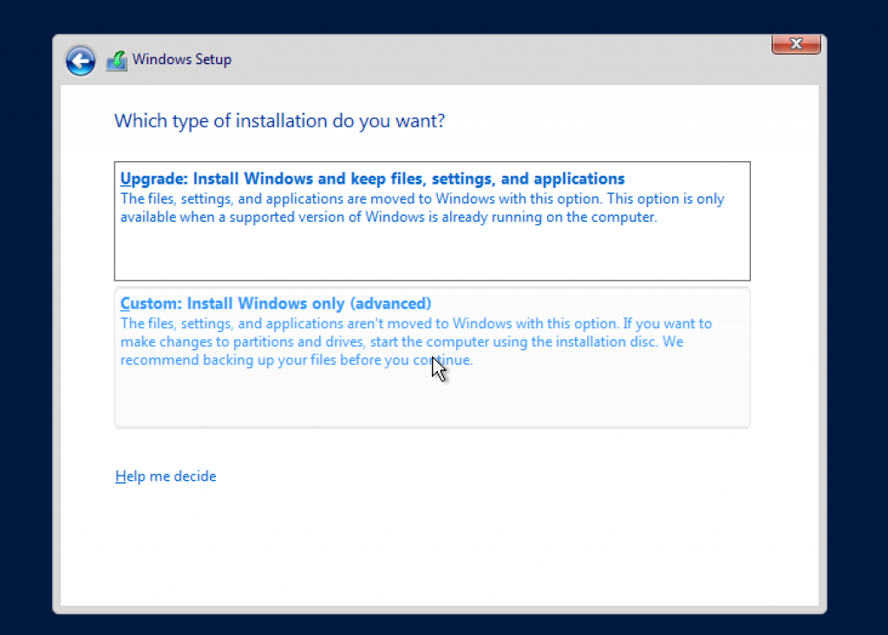This screenshot has width=888, height=635.
Task: Select the Upgrade description paragraph
Action: coord(422,207)
